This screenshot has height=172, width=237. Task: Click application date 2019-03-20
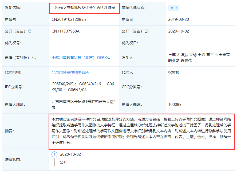coord(179,19)
